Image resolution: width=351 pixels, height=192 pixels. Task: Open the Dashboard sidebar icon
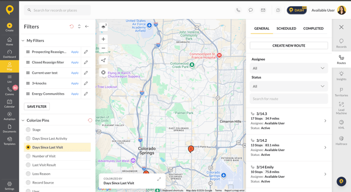pyautogui.click(x=9, y=52)
